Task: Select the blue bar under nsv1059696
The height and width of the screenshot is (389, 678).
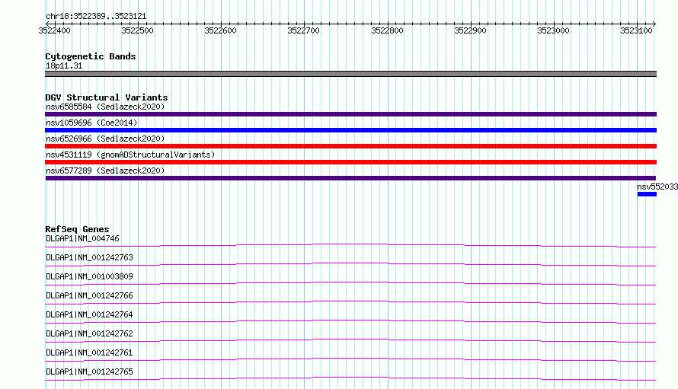Action: click(x=350, y=130)
